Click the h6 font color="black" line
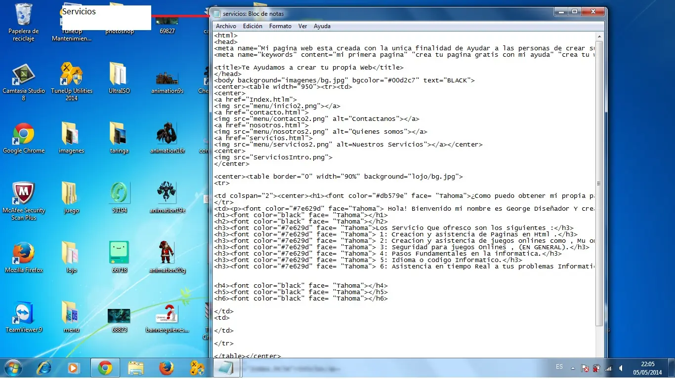This screenshot has width=675, height=379. pos(301,299)
